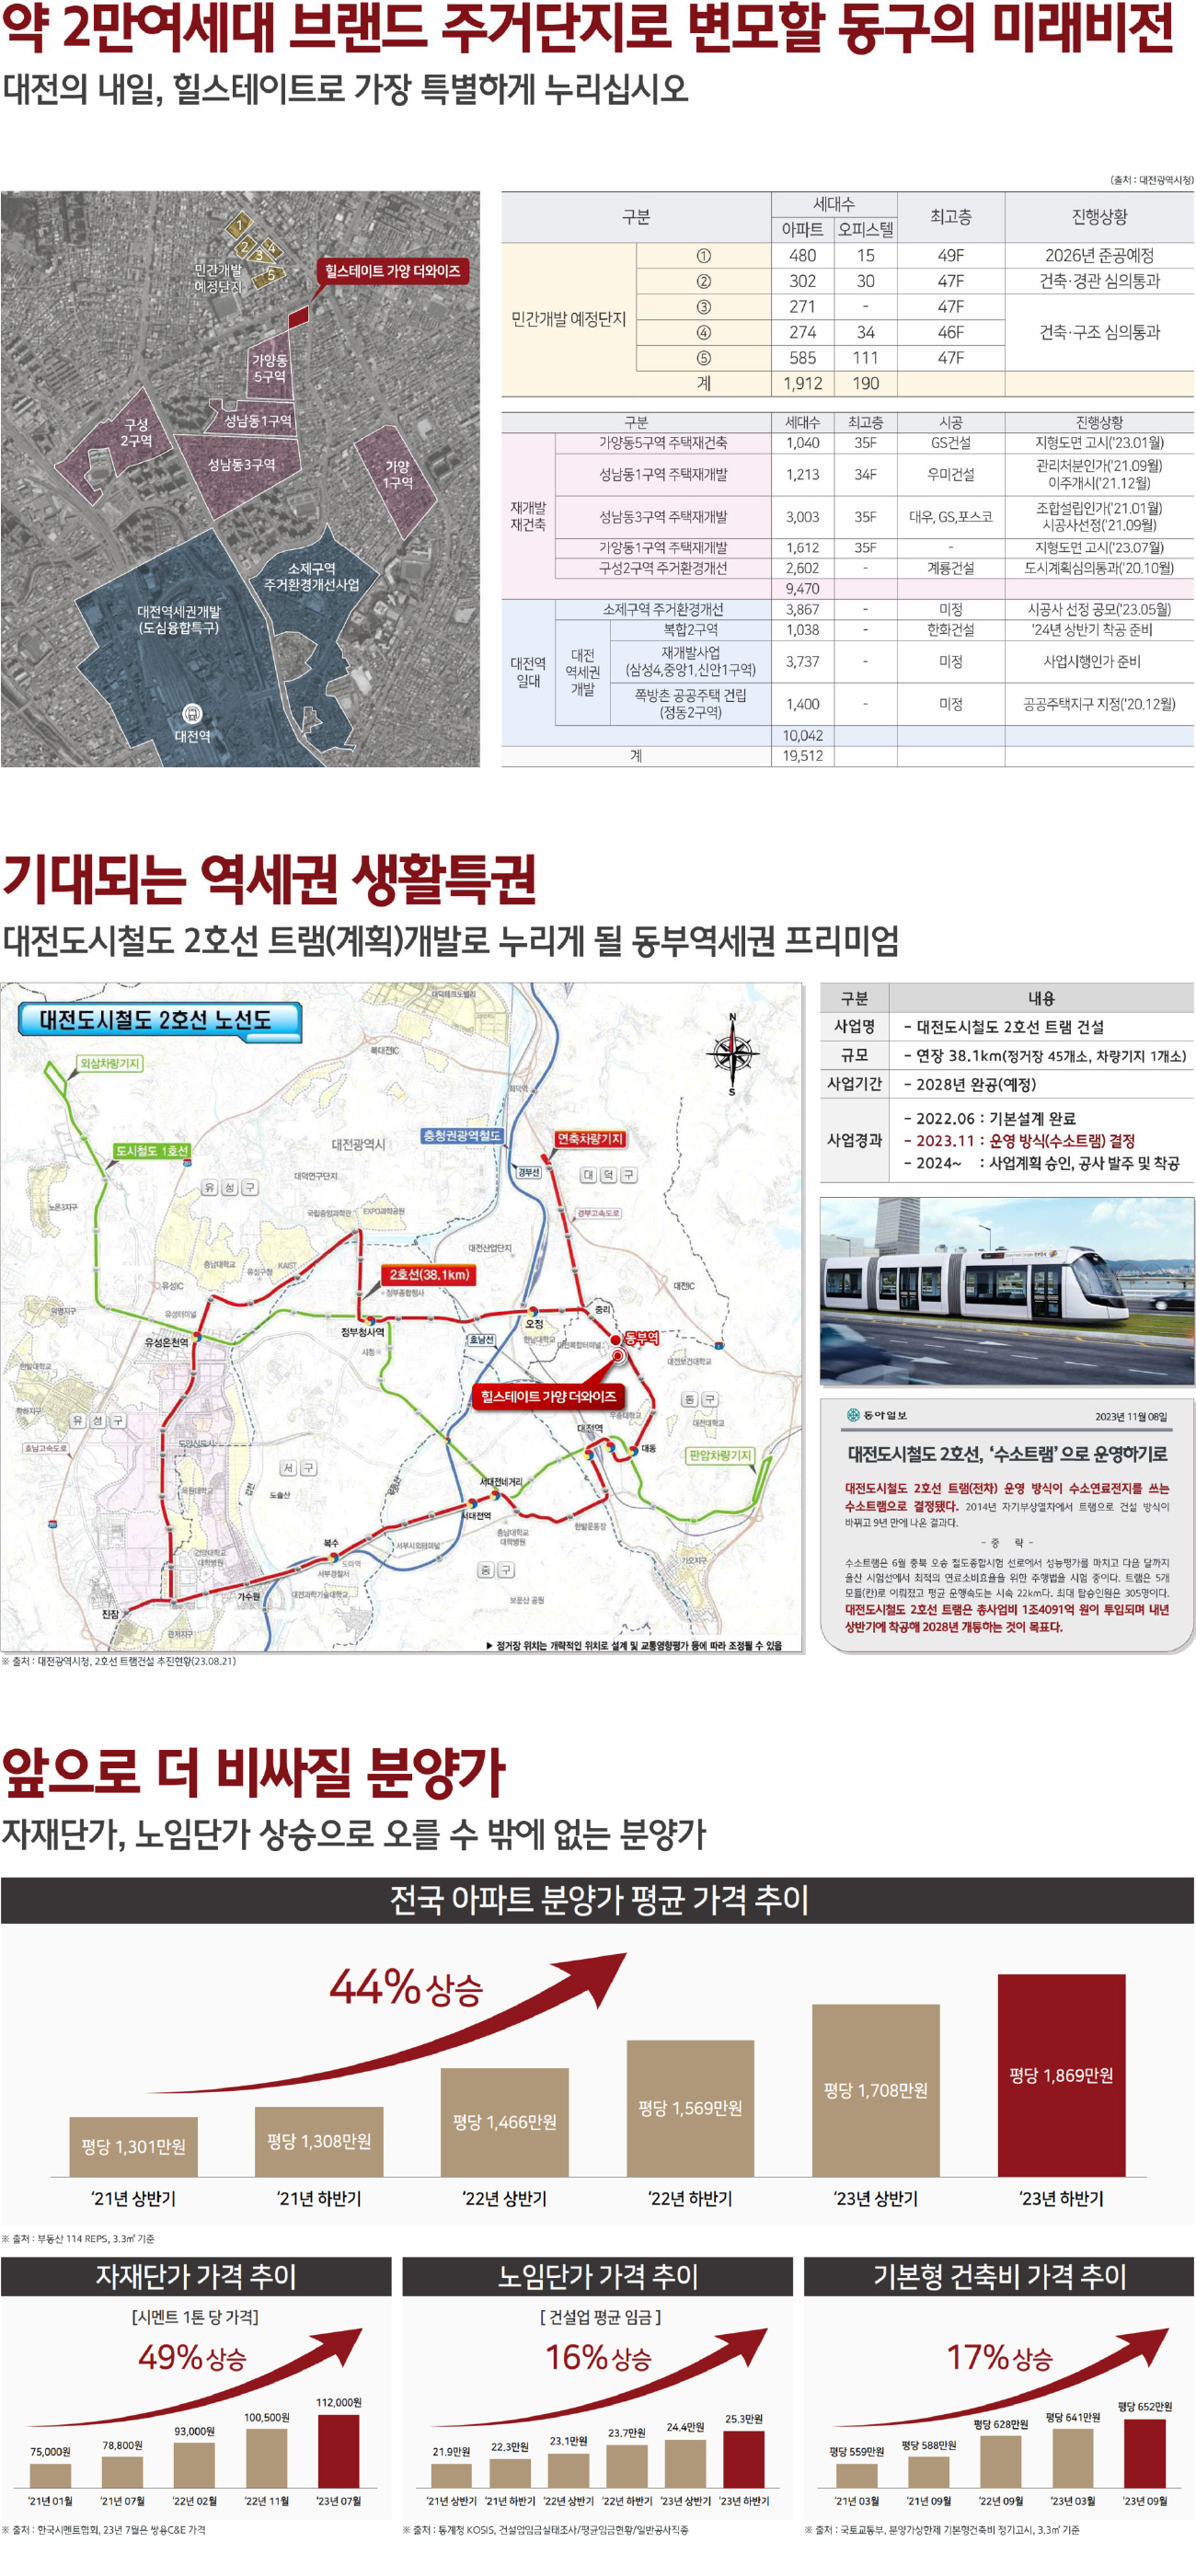Click the 기본형 건축비 가격 추이 header
The image size is (1196, 2576).
point(999,2276)
